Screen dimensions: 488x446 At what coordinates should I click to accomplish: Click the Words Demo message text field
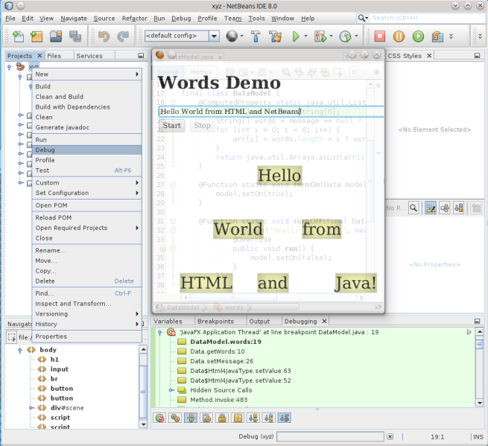[271, 112]
